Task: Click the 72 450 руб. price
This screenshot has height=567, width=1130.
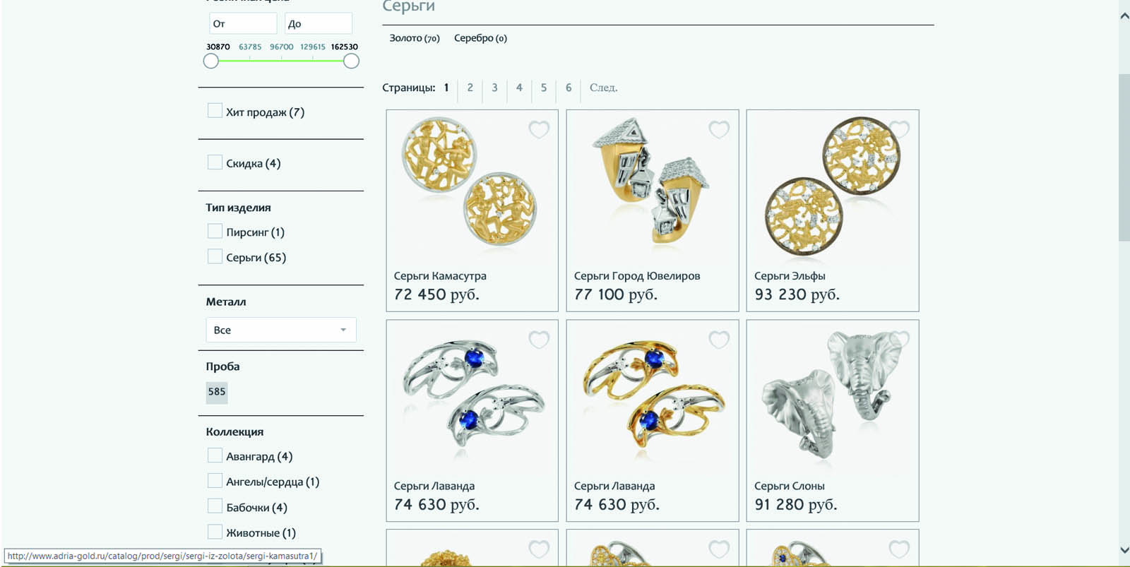Action: [436, 294]
